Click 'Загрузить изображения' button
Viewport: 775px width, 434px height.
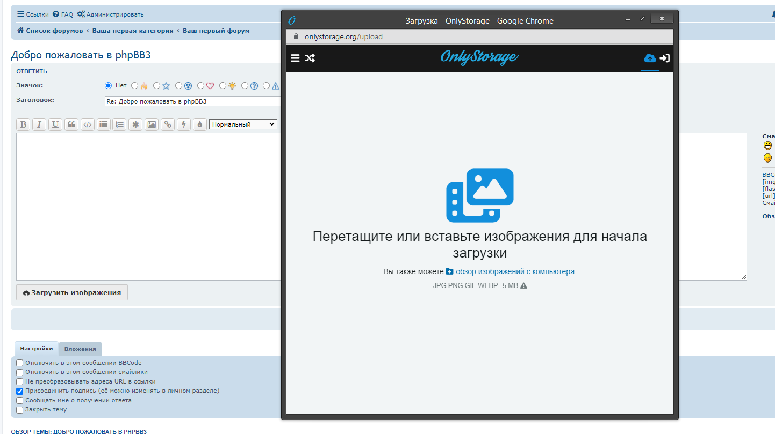(x=72, y=292)
